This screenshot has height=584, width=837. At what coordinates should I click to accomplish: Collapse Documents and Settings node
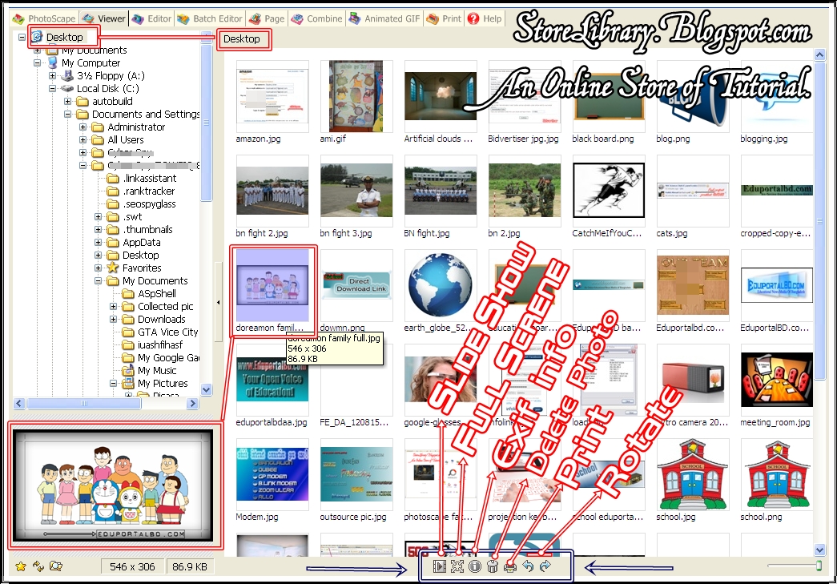point(67,115)
